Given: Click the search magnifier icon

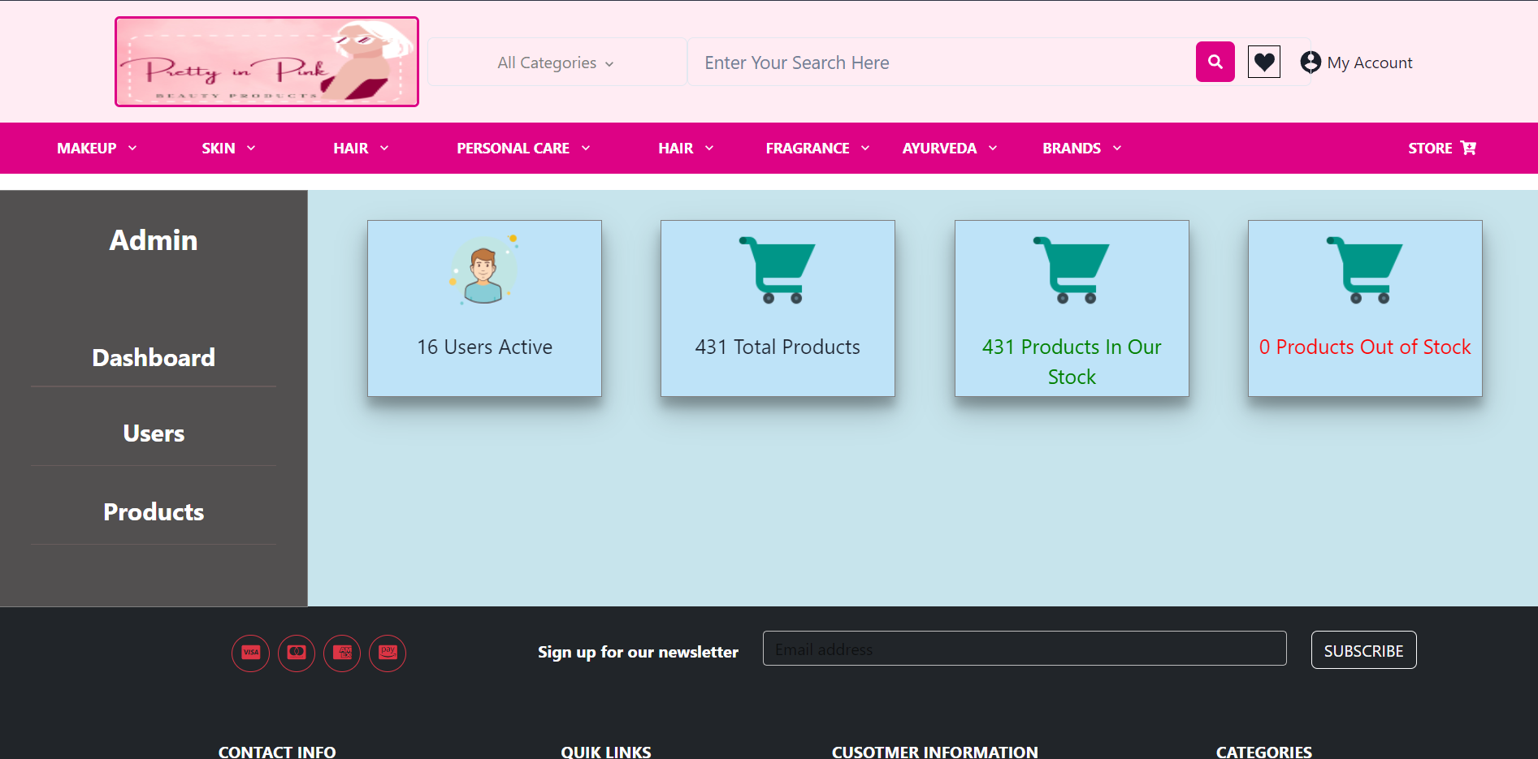Looking at the screenshot, I should [1214, 61].
